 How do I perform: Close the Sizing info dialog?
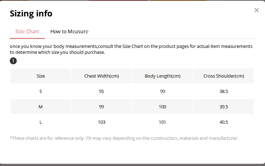(256, 10)
